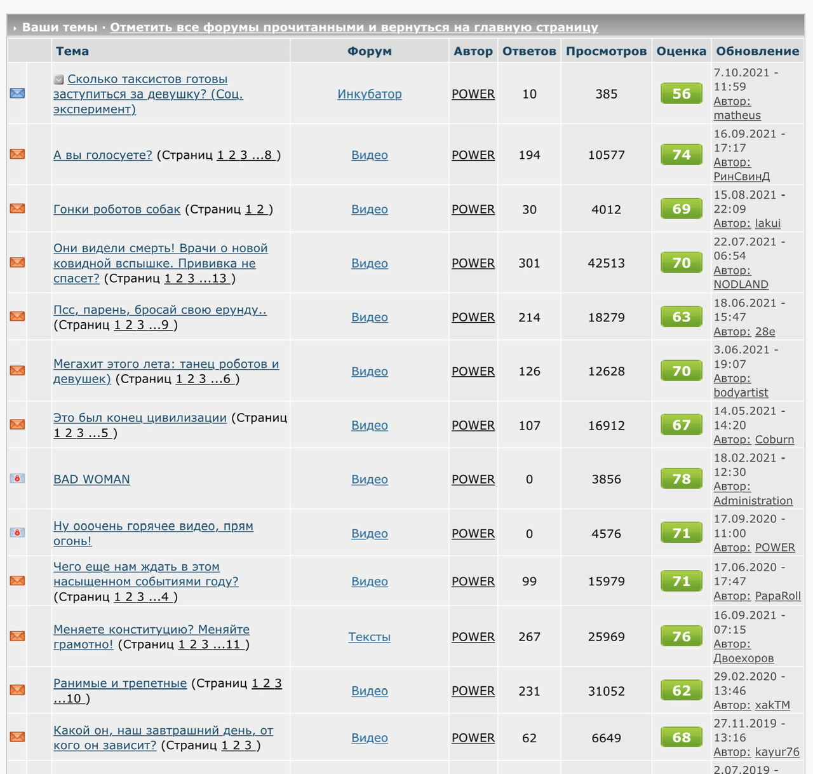Click the envelope icon beside 'Чего еще нам ждать' topic
The height and width of the screenshot is (774, 813).
tap(17, 581)
